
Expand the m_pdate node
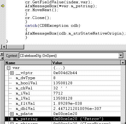[x=12, y=114]
